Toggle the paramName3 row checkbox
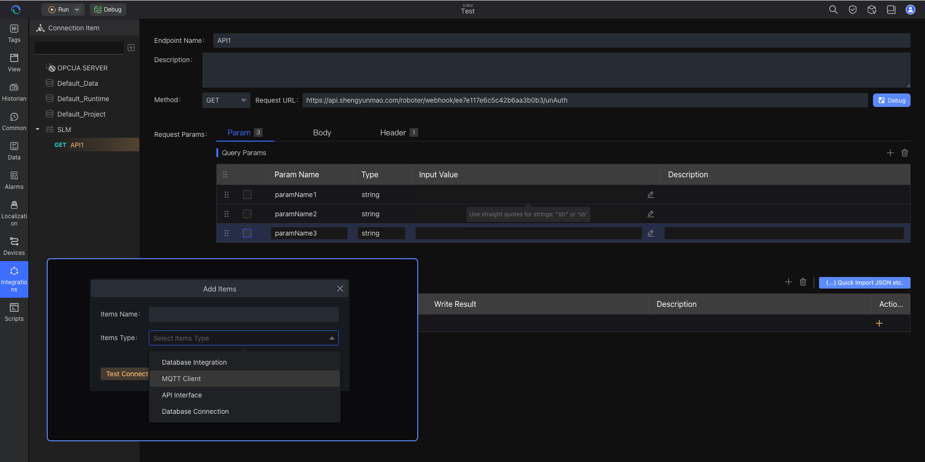This screenshot has height=462, width=925. click(x=247, y=233)
